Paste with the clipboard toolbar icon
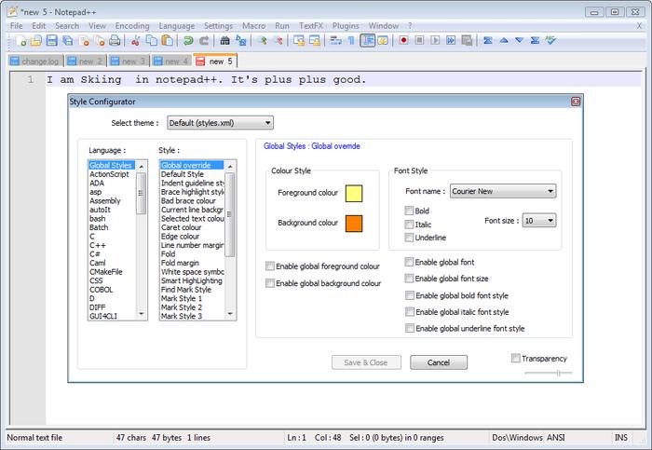Viewport: 652px width, 450px height. [x=167, y=40]
